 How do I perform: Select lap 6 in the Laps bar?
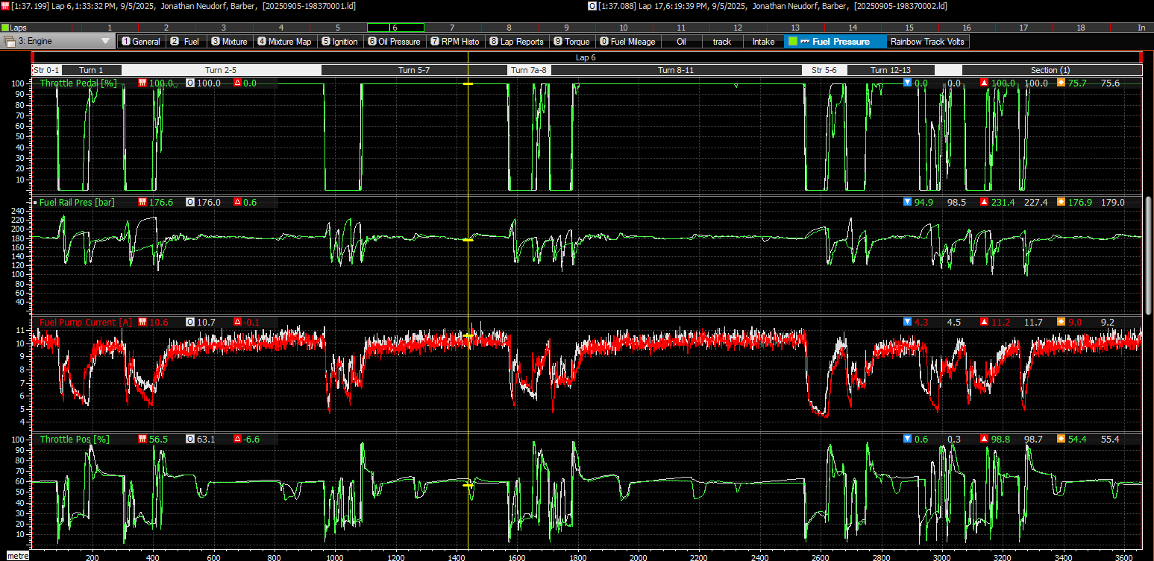[395, 28]
